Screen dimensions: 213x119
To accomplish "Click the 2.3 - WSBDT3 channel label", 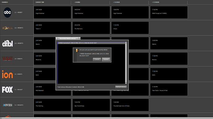I will point(19,43).
